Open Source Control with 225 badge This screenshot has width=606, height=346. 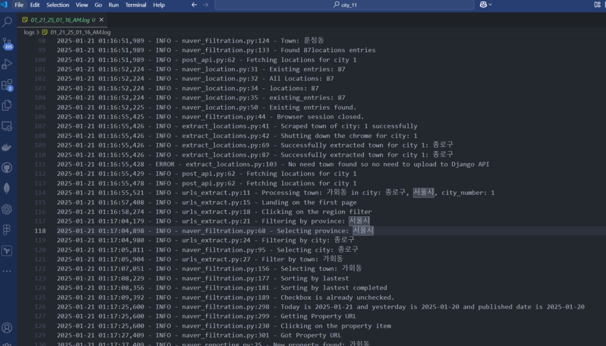click(x=8, y=43)
